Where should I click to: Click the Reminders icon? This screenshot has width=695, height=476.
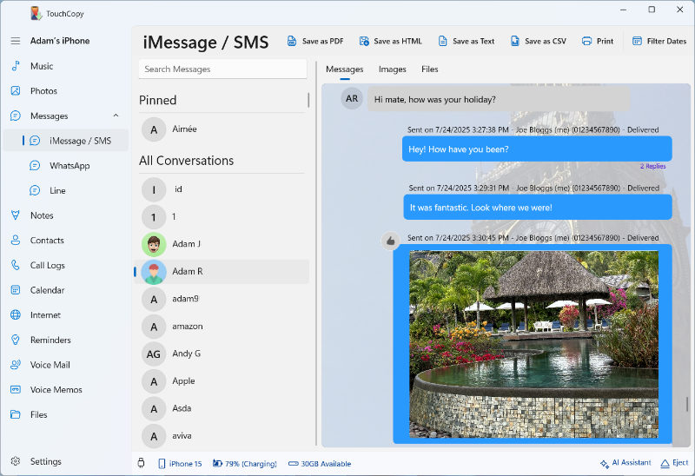[16, 340]
